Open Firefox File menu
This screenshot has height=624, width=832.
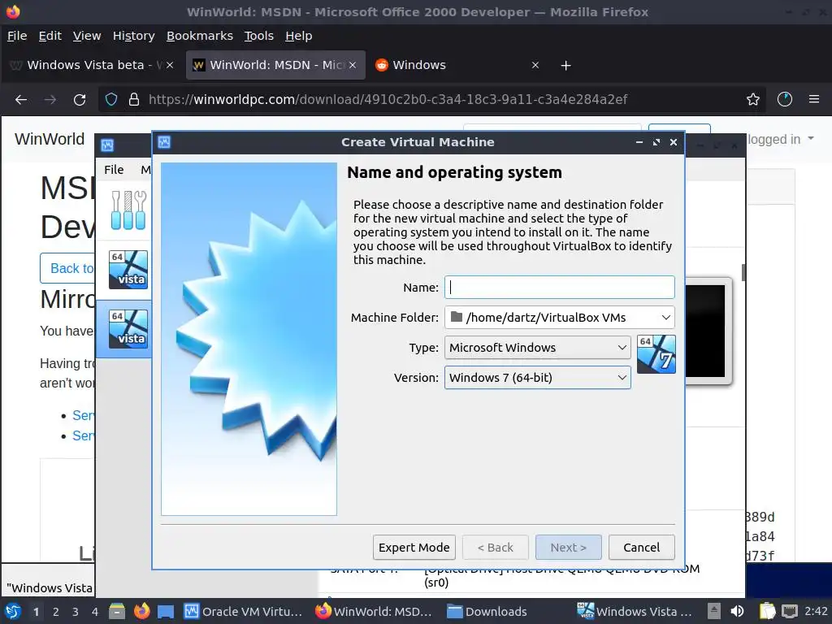coord(17,36)
